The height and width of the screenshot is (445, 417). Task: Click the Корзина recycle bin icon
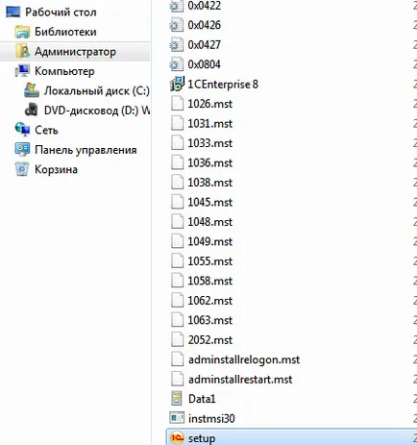[x=22, y=169]
